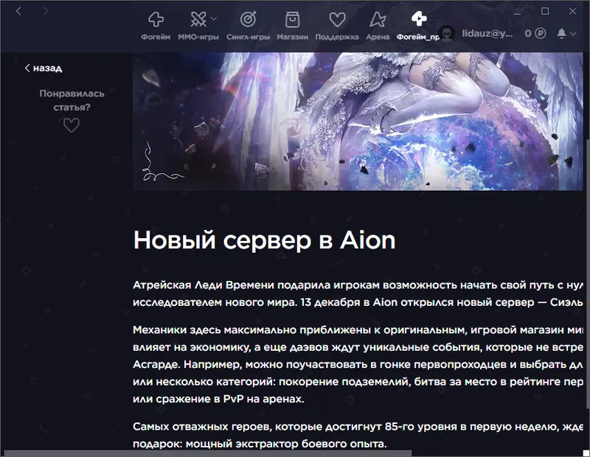Click the paragraph starting Механики здесь
Viewport: 590px width, 457px height.
pyautogui.click(x=358, y=364)
